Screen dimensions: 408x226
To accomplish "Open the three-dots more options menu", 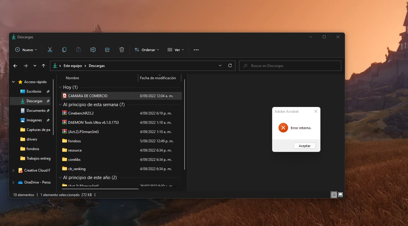I will pos(196,50).
